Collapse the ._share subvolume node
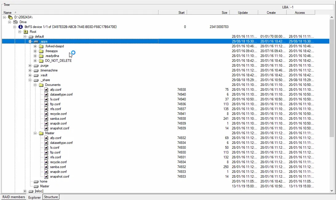Image resolution: width=336 pixels, height=200 pixels. click(30, 80)
